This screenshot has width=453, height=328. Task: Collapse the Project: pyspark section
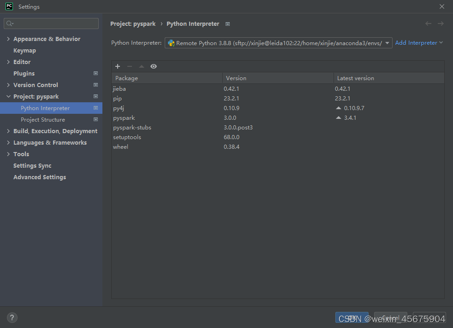click(8, 96)
